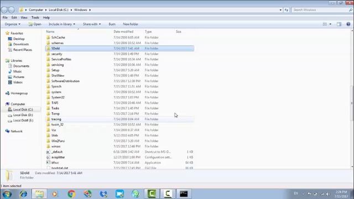Sort by the Date modified column header

(128, 32)
